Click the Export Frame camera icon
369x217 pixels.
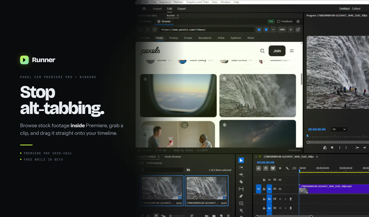tap(325, 148)
